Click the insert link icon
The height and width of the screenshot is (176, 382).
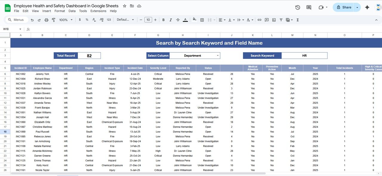tap(259, 20)
